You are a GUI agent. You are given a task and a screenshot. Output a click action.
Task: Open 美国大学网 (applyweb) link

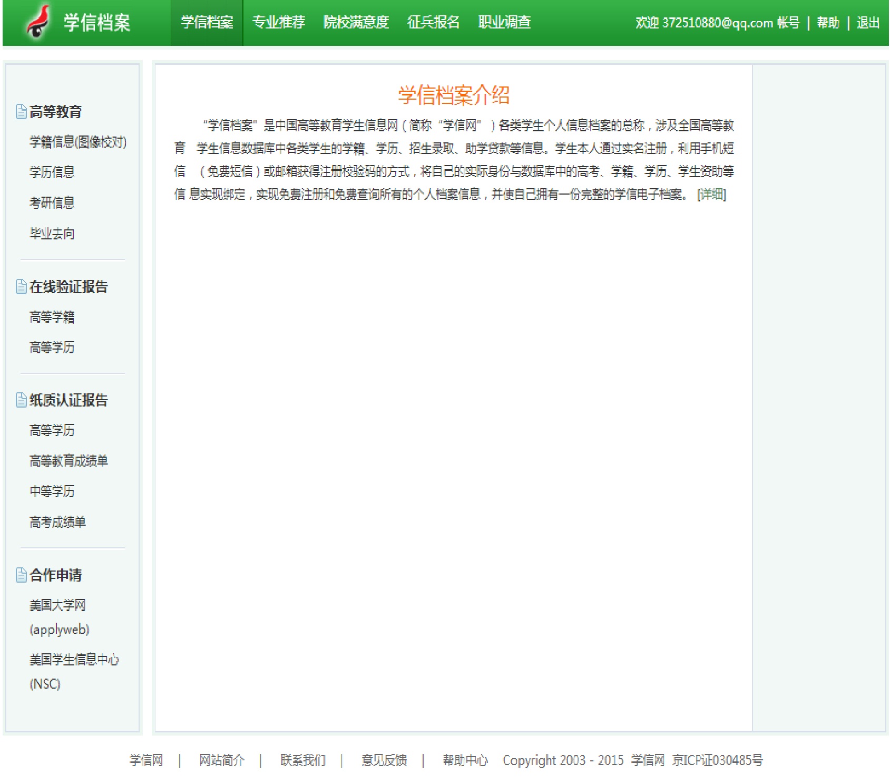point(60,617)
